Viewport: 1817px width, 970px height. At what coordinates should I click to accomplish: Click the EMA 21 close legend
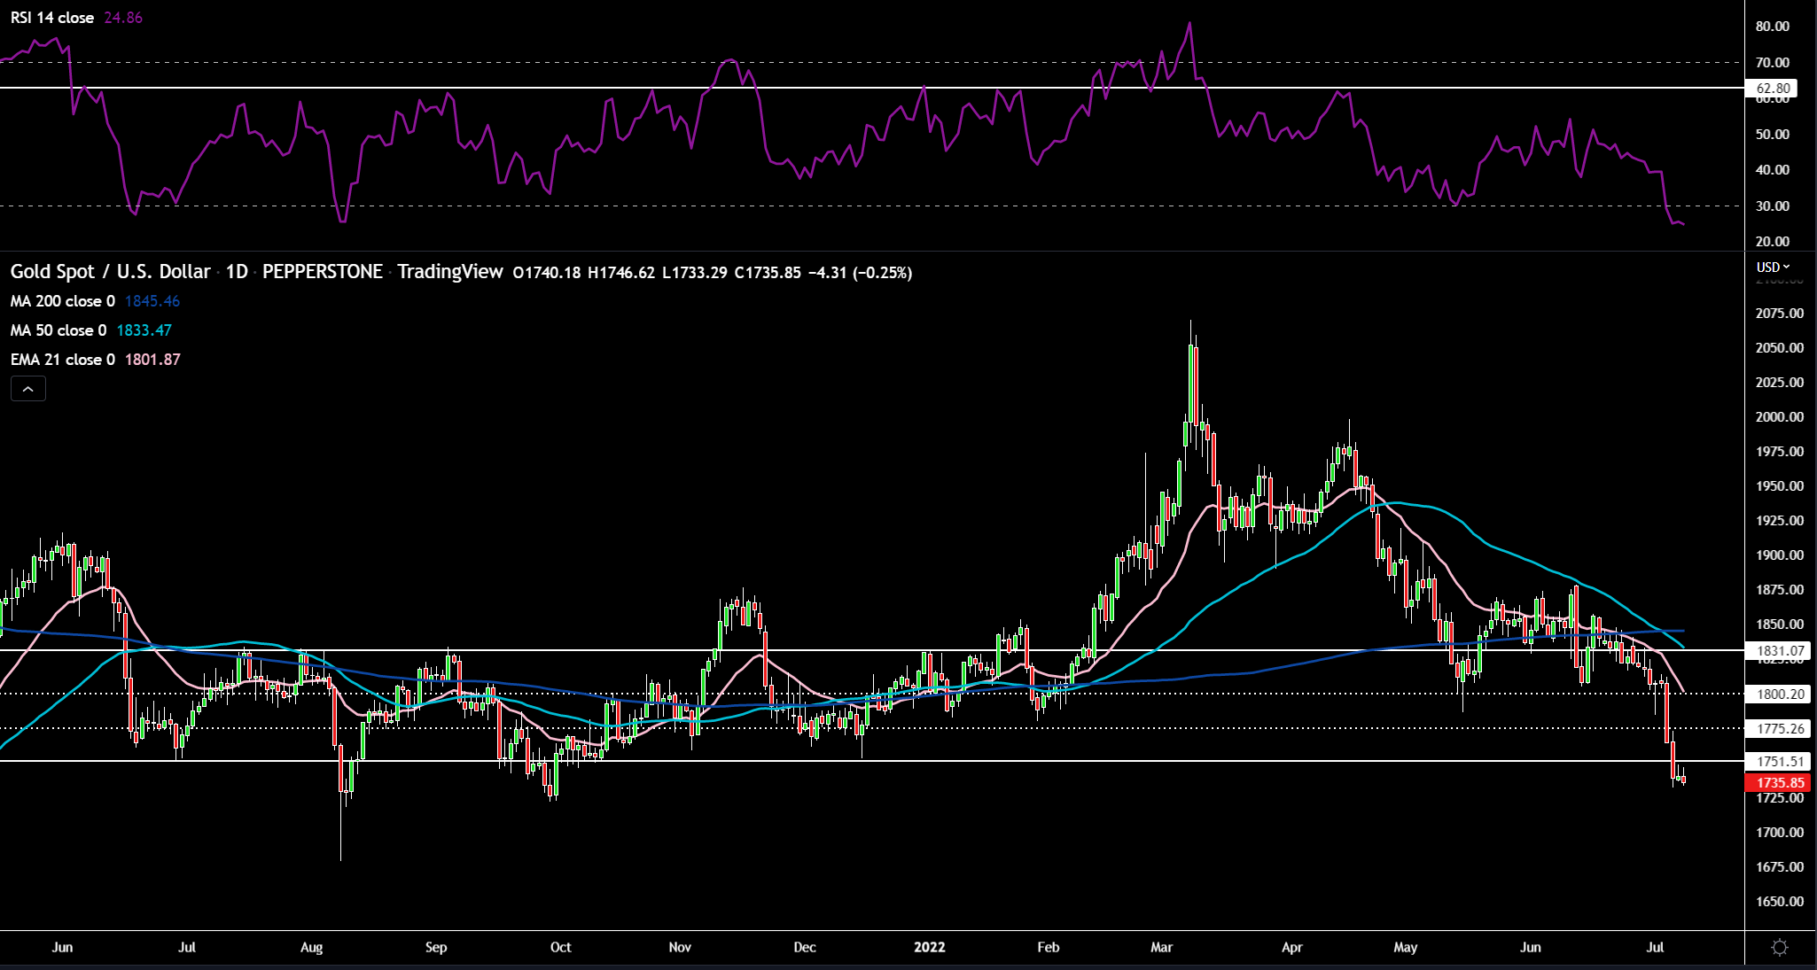pyautogui.click(x=62, y=360)
